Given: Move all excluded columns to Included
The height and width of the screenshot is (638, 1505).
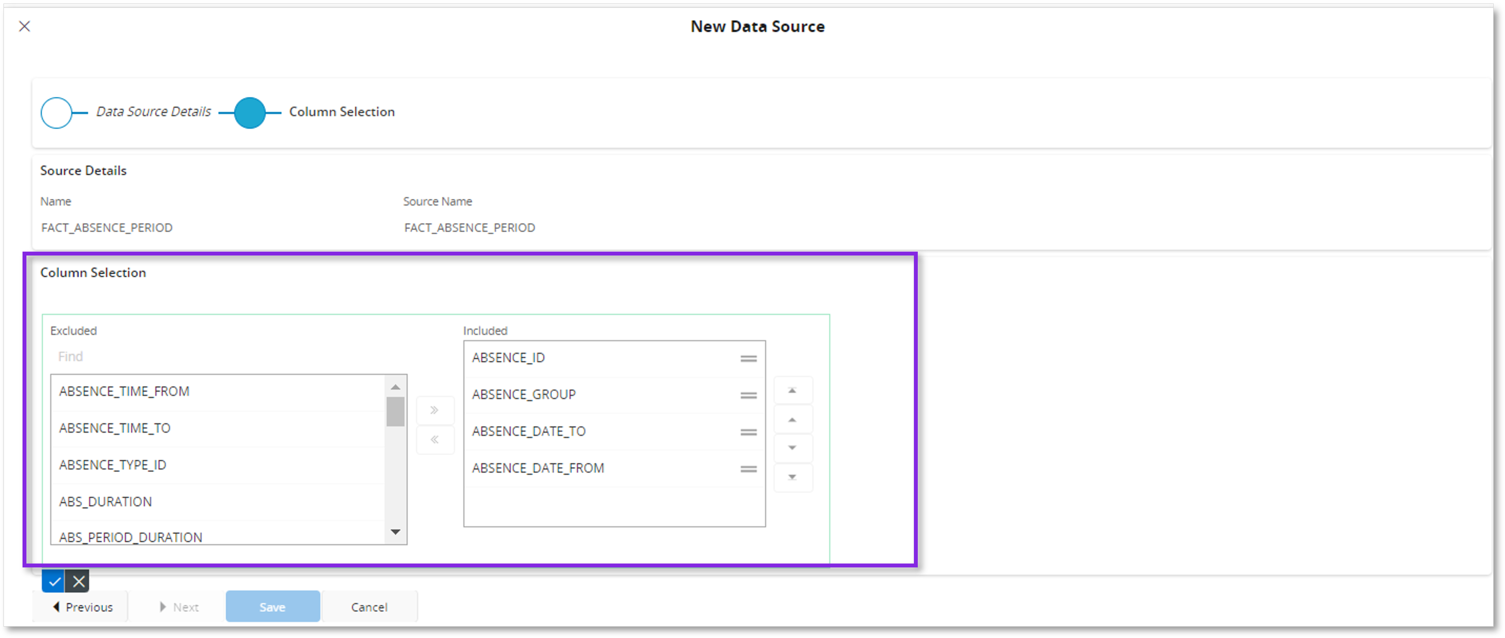Looking at the screenshot, I should pyautogui.click(x=435, y=410).
